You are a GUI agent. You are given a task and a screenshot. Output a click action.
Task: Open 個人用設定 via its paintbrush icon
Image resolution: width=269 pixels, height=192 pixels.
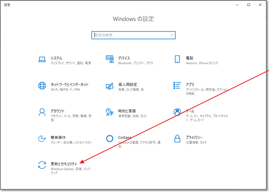(110, 86)
